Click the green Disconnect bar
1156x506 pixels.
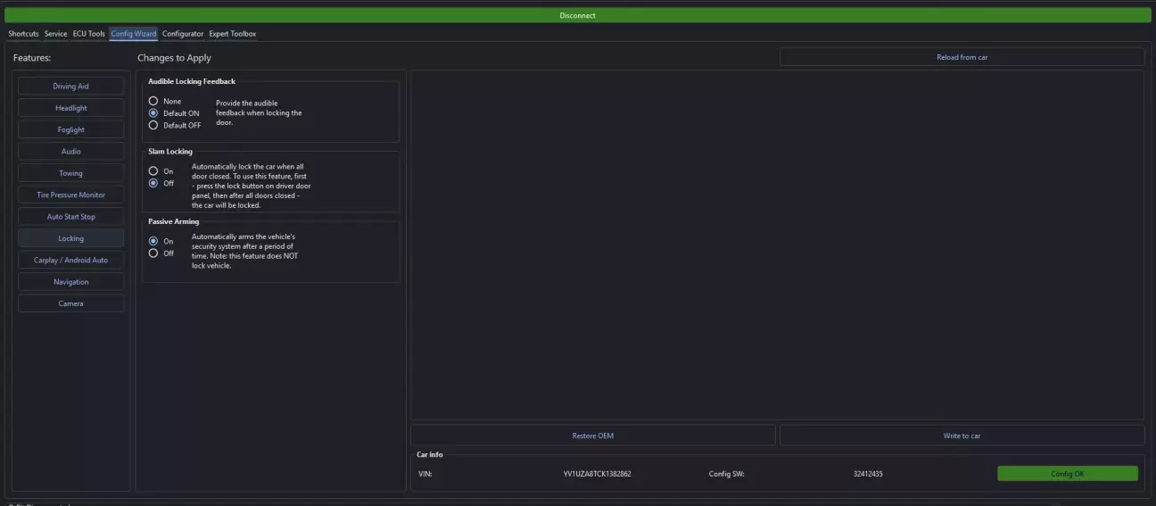(x=577, y=15)
